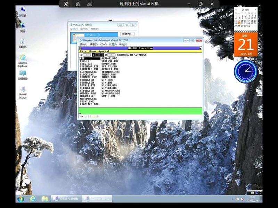Select MSDOS.EXE in file list
Screen dimensions: 278x208
pos(87,96)
